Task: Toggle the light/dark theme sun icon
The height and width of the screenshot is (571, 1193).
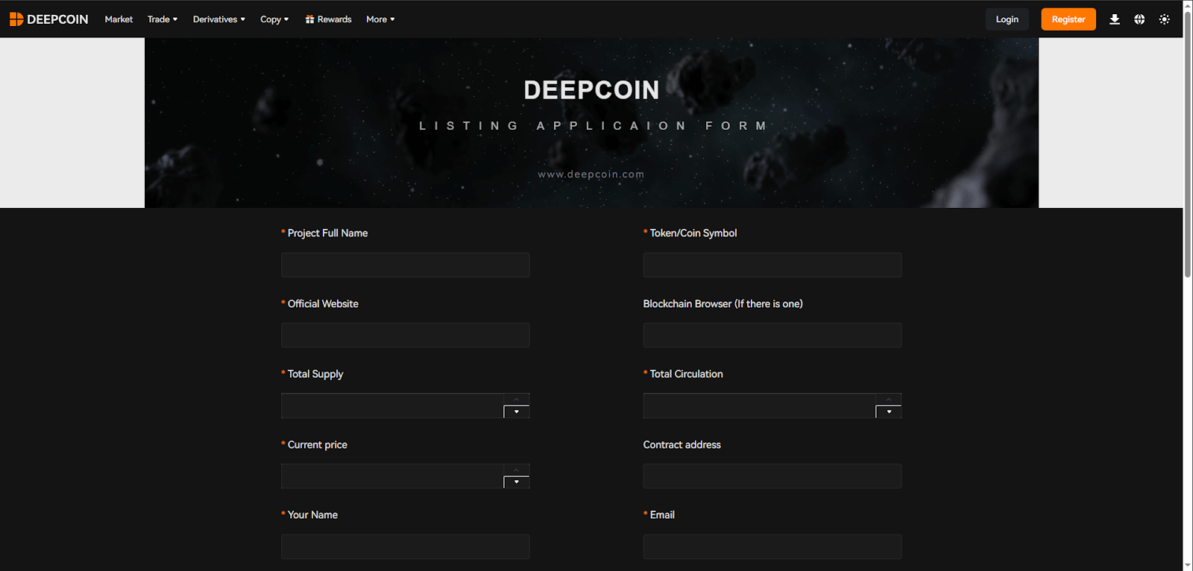Action: pos(1164,19)
